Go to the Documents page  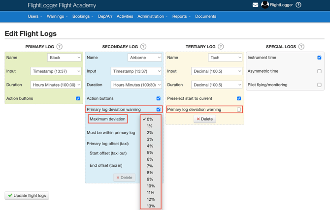coord(205,16)
